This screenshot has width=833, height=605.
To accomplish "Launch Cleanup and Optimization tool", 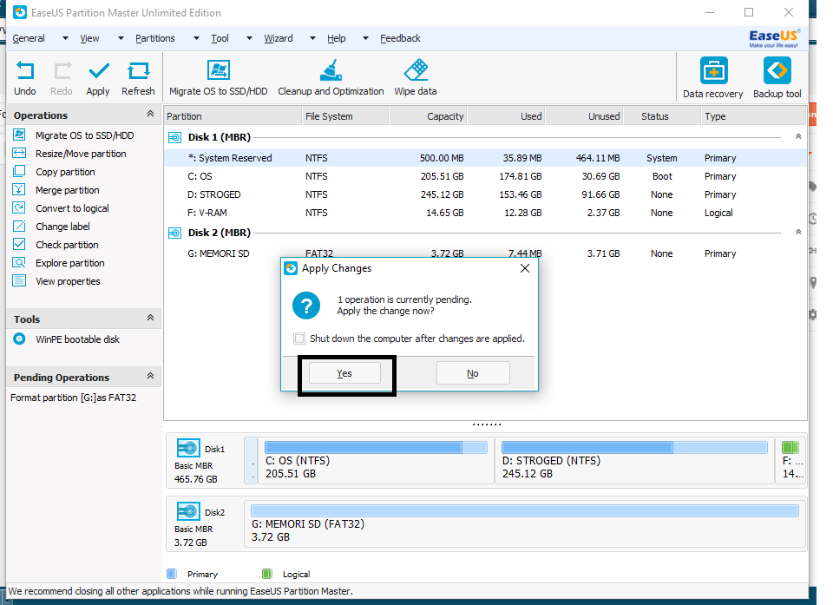I will [331, 70].
